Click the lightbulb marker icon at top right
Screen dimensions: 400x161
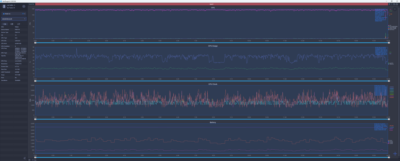tap(392, 4)
